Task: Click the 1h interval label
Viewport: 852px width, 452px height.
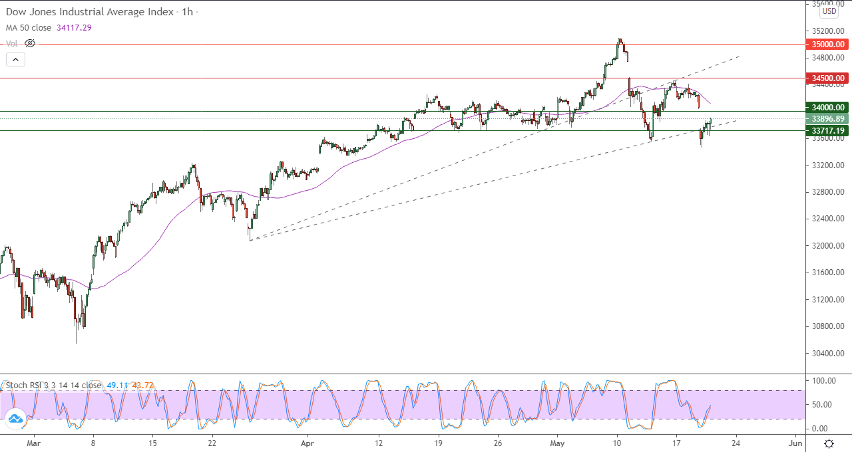Action: 187,12
